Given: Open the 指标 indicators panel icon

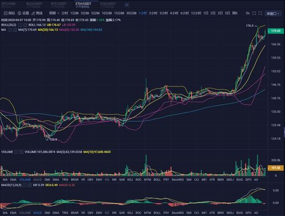Looking at the screenshot, I should 9,13.
